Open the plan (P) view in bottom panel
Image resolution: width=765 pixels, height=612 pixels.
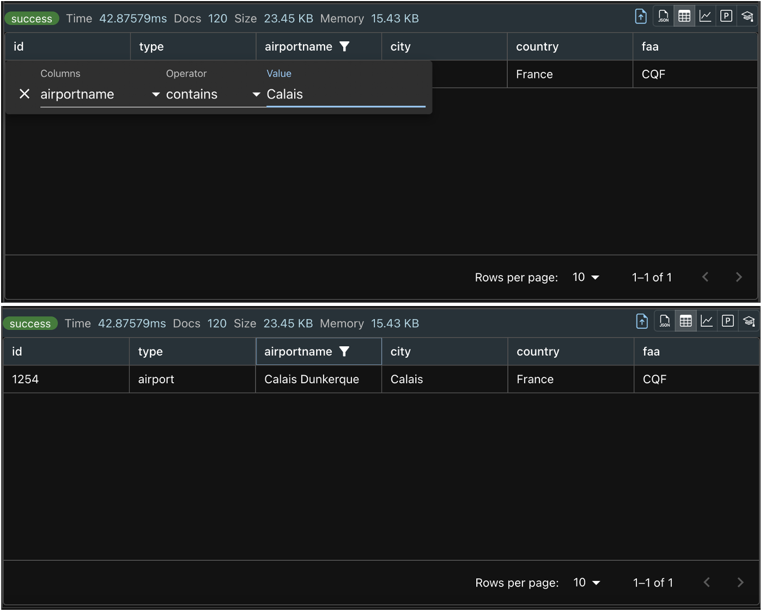(728, 321)
